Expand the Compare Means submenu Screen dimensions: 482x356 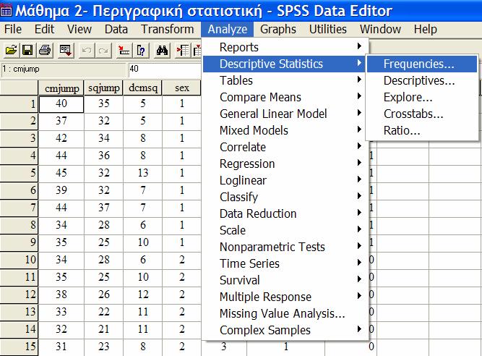pyautogui.click(x=285, y=97)
